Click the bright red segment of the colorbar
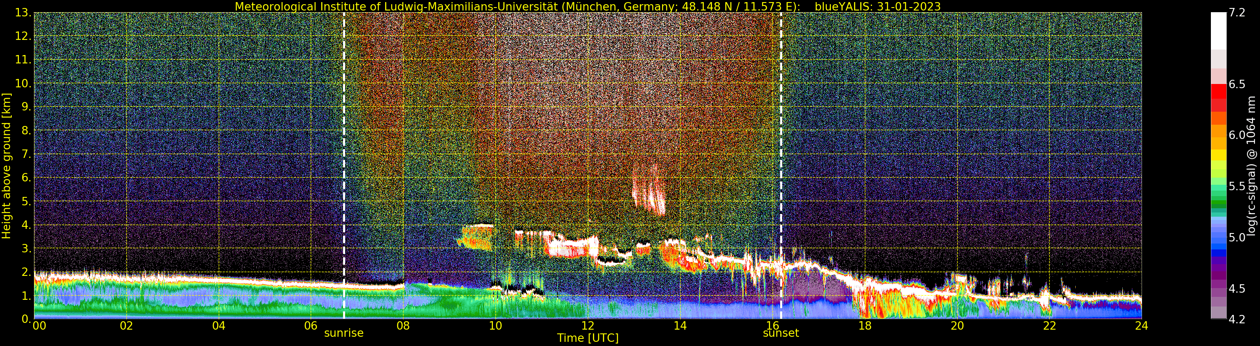Screen dimensions: 1260x346 tap(1218, 92)
